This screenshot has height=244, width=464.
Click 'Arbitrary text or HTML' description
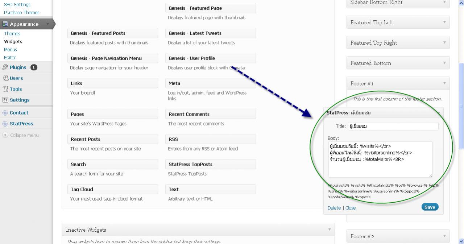(190, 199)
